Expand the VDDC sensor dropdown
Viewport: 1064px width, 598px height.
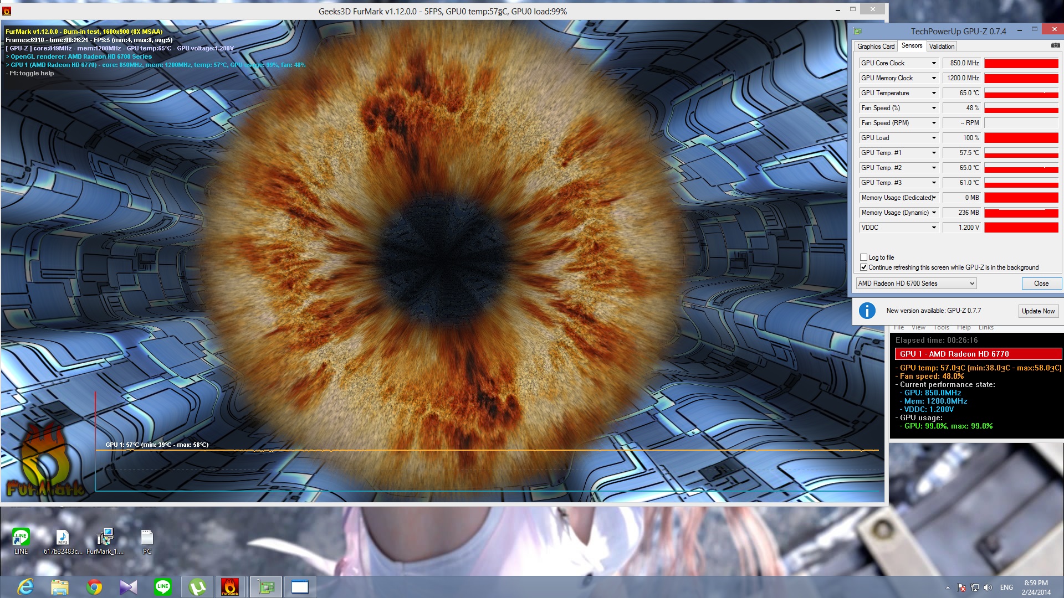click(x=934, y=228)
